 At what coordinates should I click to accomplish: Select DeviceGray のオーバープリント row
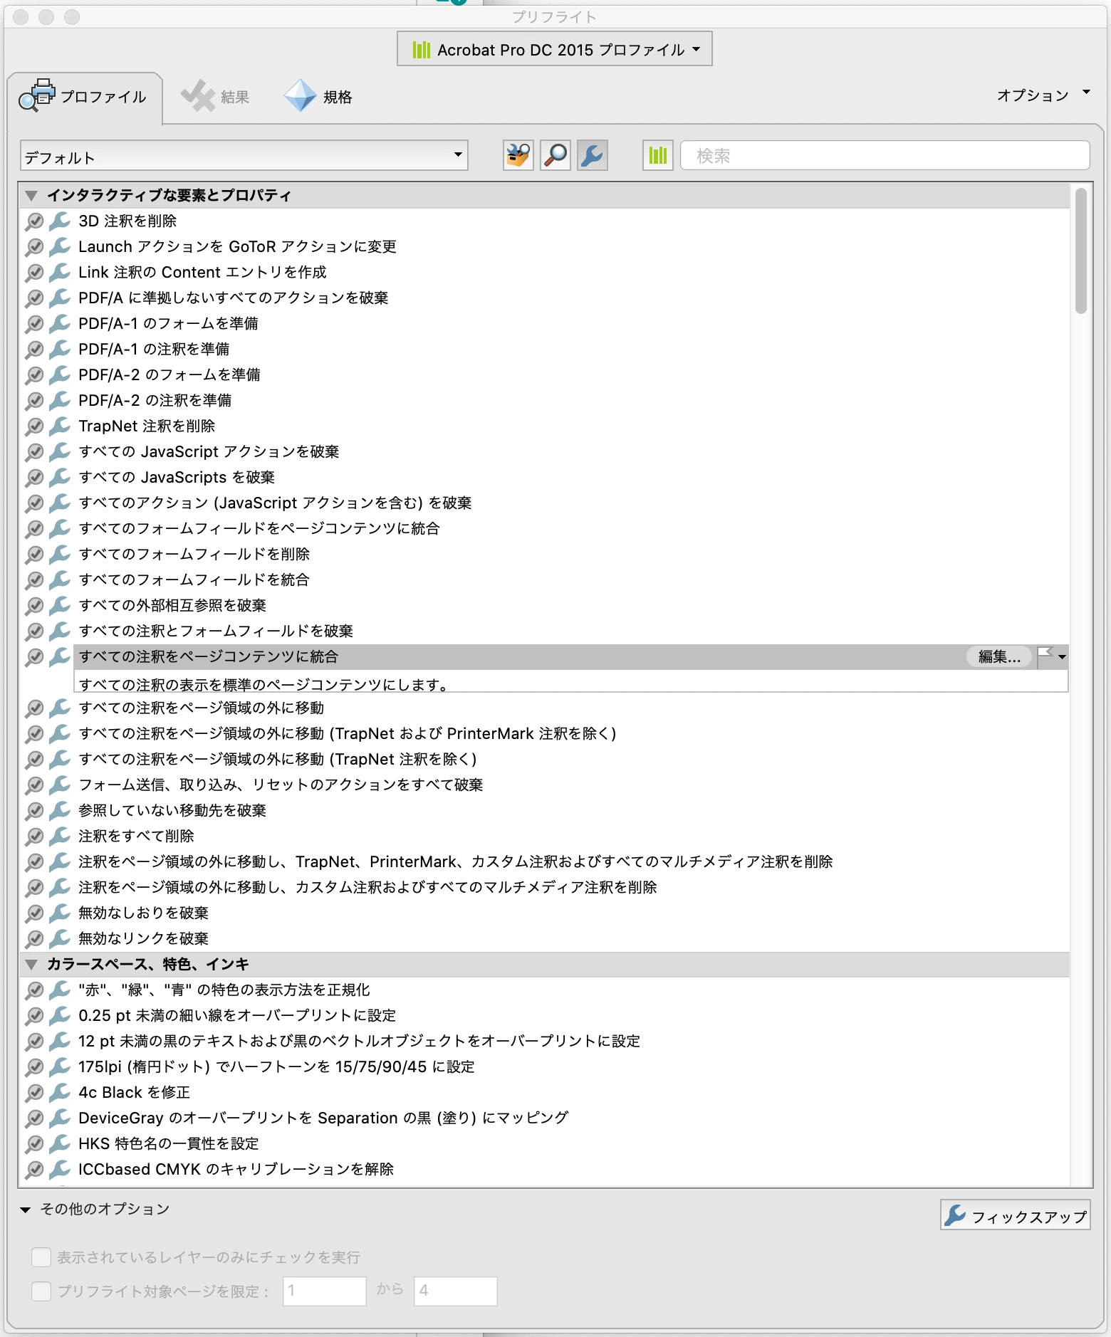[x=546, y=1118]
